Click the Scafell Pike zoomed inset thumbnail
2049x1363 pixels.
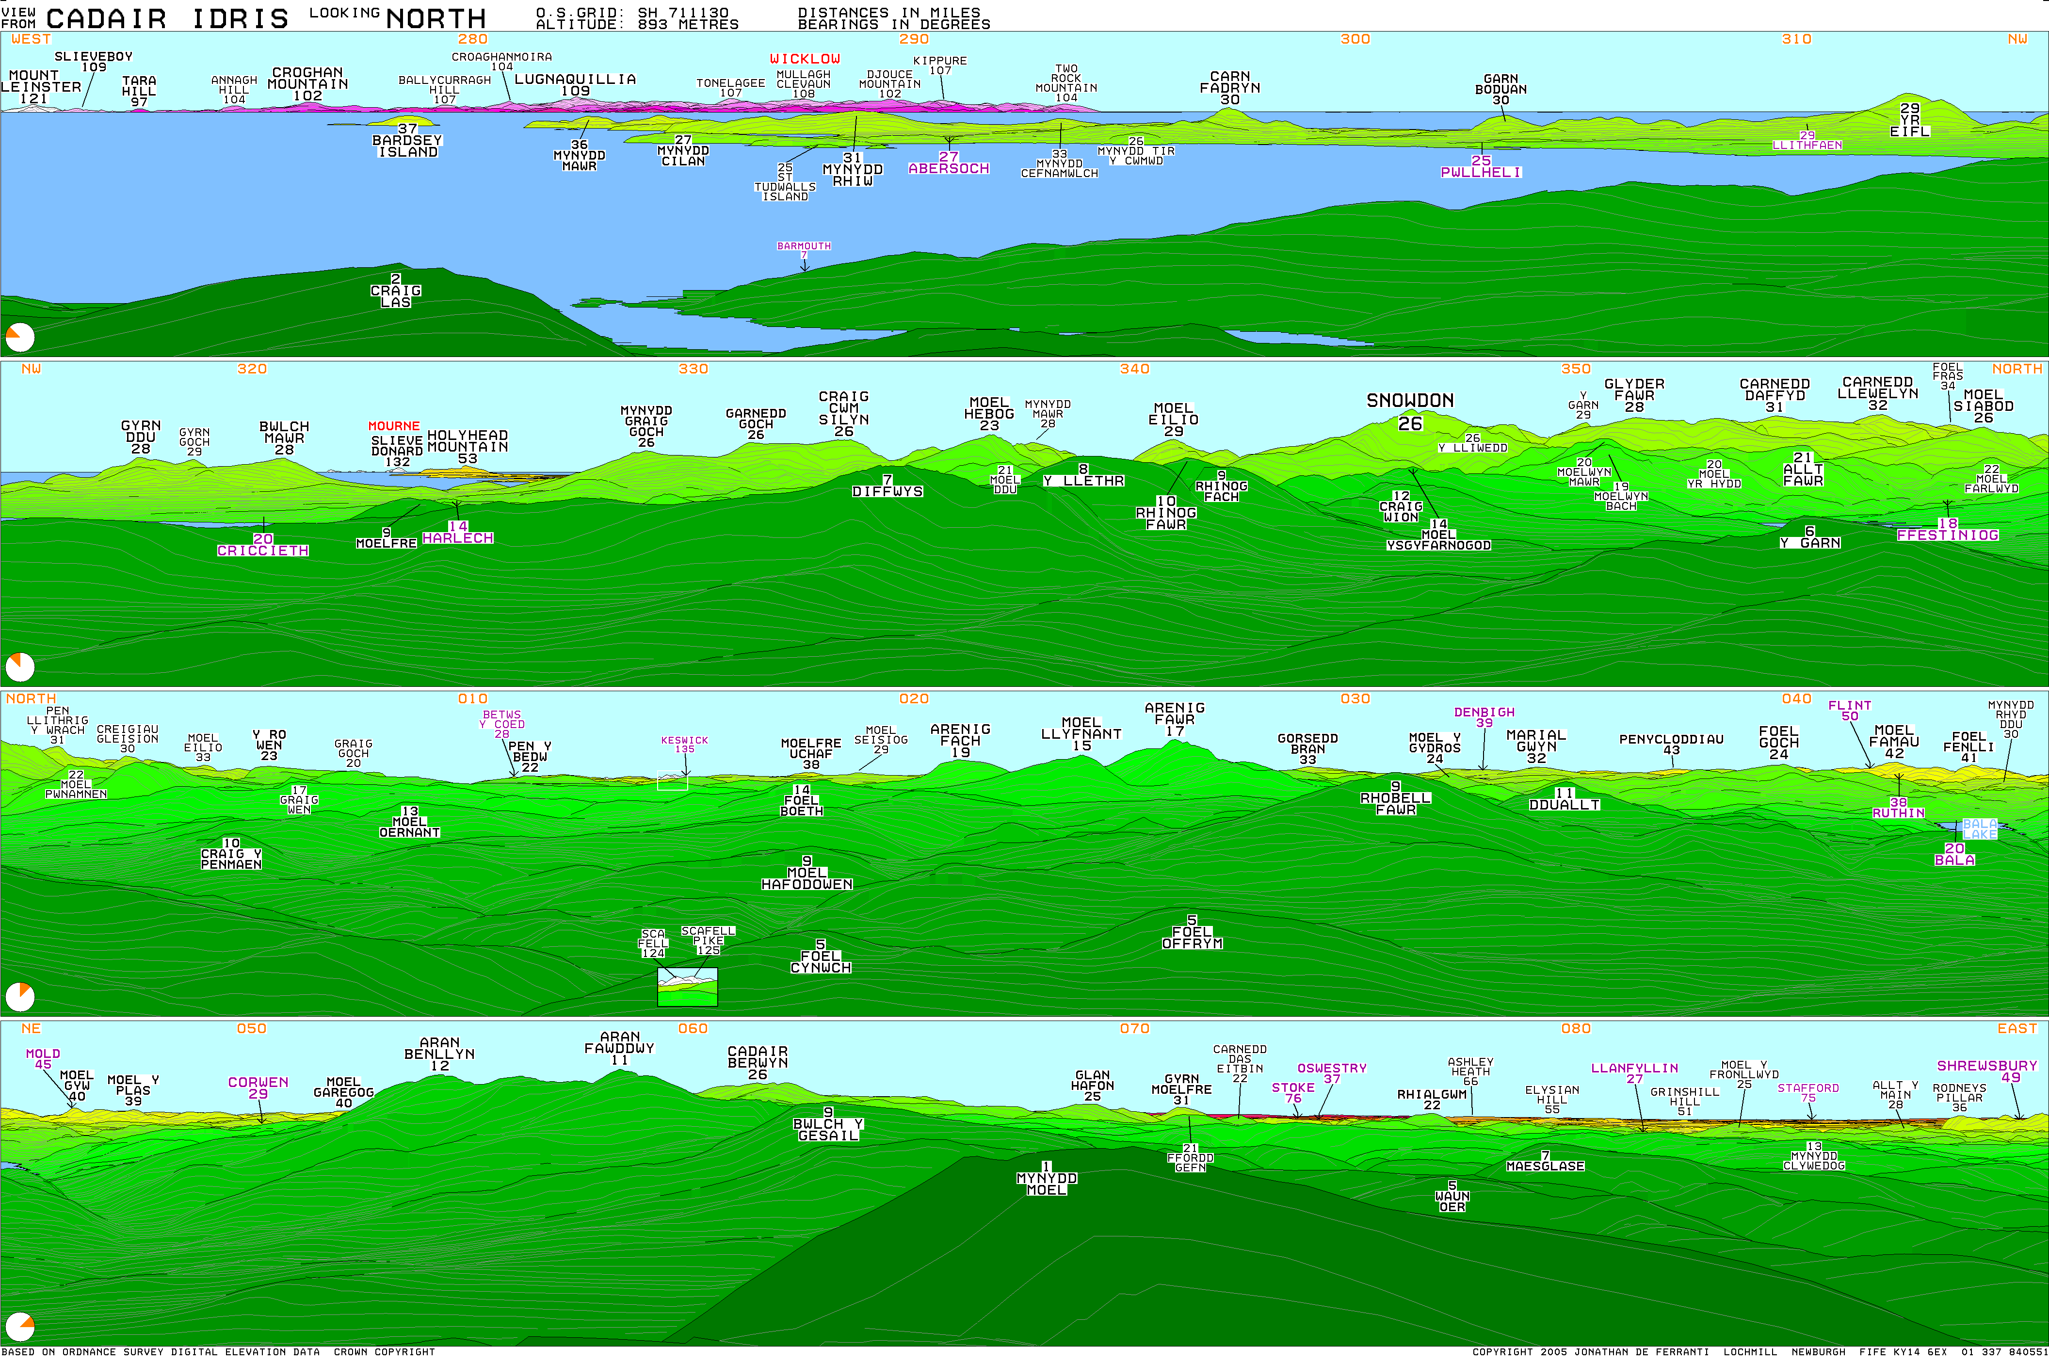point(687,987)
